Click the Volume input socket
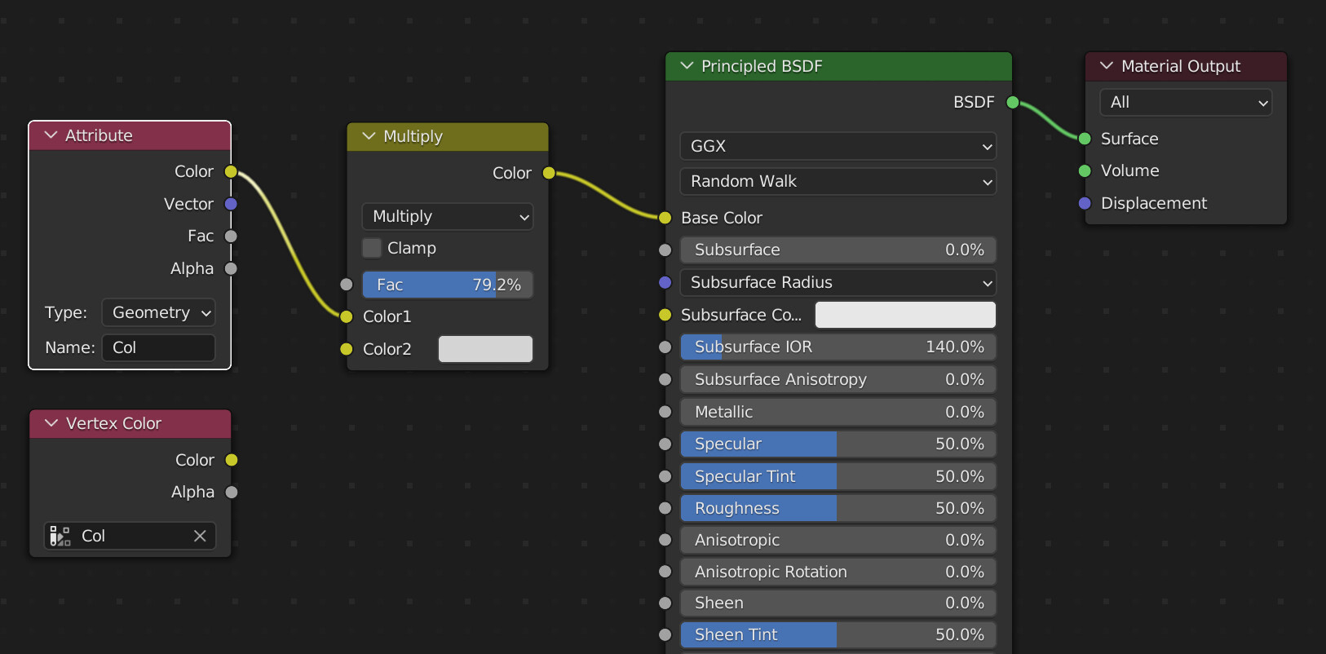 click(1085, 170)
